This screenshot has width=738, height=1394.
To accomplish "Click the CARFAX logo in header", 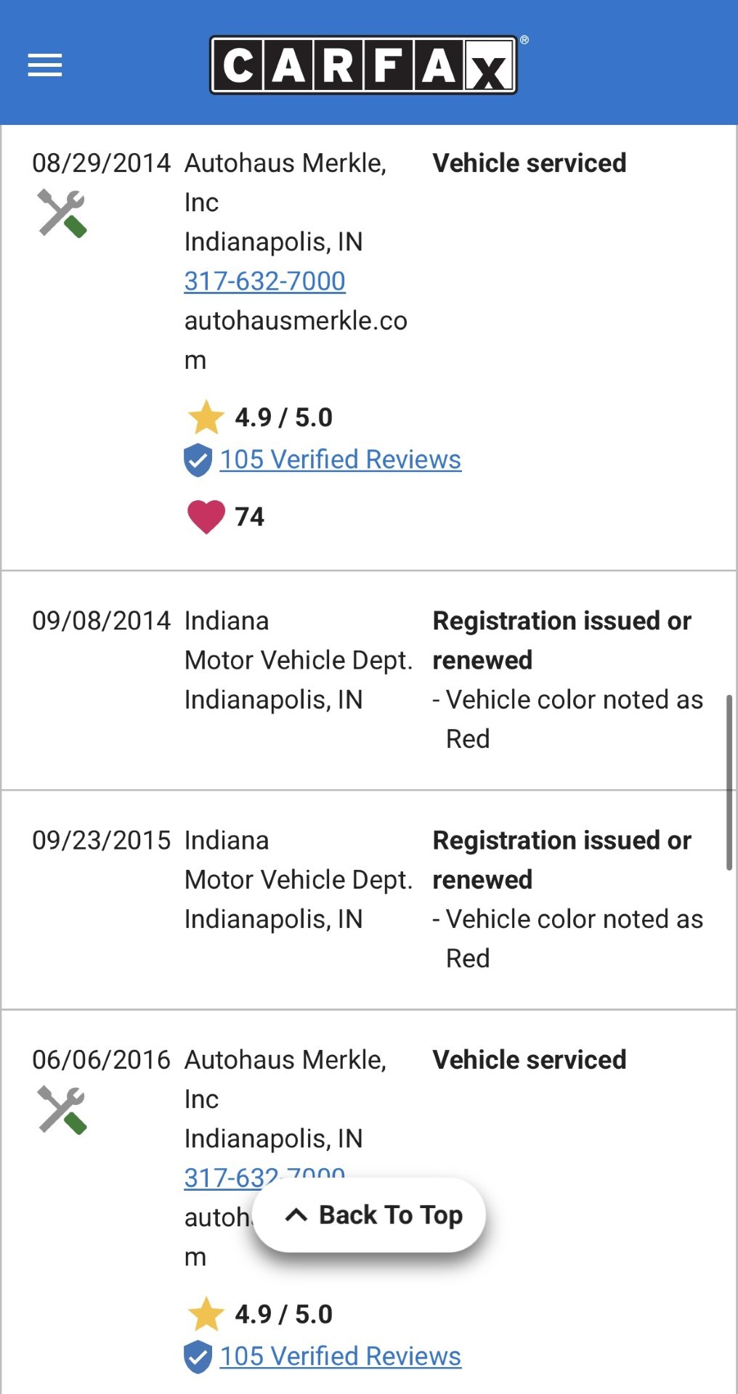I will [363, 65].
